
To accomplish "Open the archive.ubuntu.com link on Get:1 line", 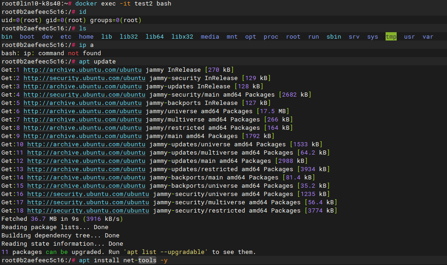I will [82, 70].
